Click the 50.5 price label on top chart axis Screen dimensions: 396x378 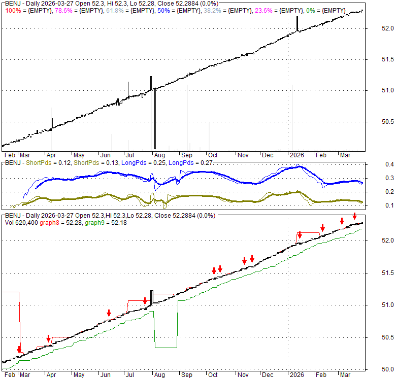point(387,122)
